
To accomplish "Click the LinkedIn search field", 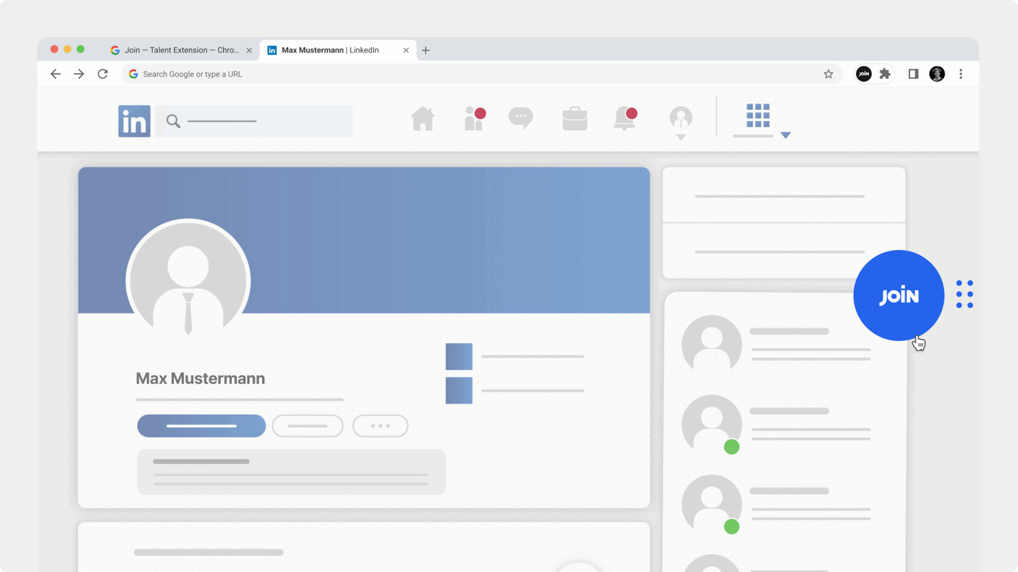I will 254,121.
